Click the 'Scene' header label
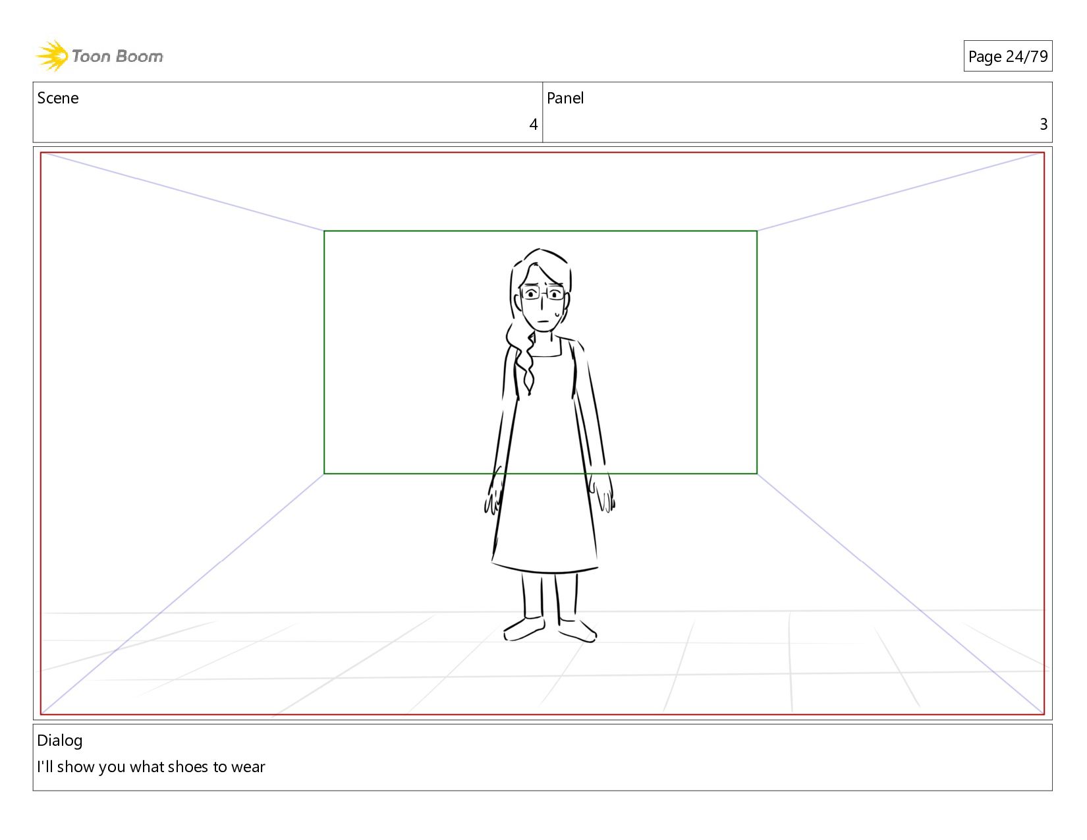This screenshot has height=840, width=1087. pos(58,98)
